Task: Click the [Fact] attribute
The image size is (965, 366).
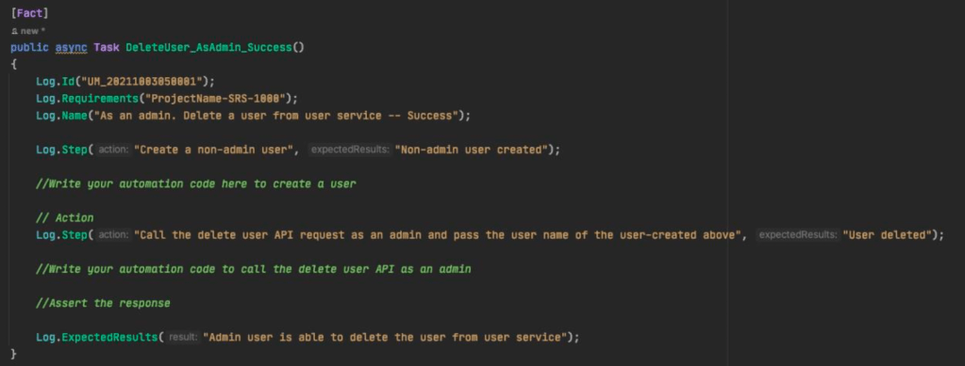Action: 30,13
